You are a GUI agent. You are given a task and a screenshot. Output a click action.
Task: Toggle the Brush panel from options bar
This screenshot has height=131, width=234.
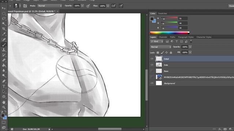pos(25,6)
